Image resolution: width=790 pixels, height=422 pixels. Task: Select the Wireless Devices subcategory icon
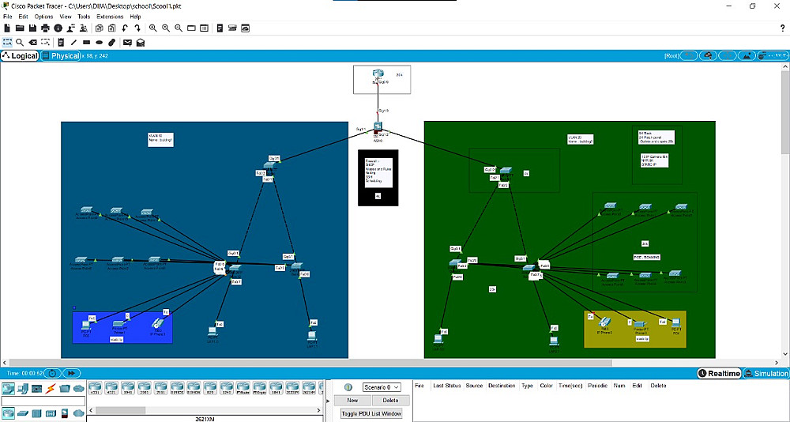tap(51, 413)
